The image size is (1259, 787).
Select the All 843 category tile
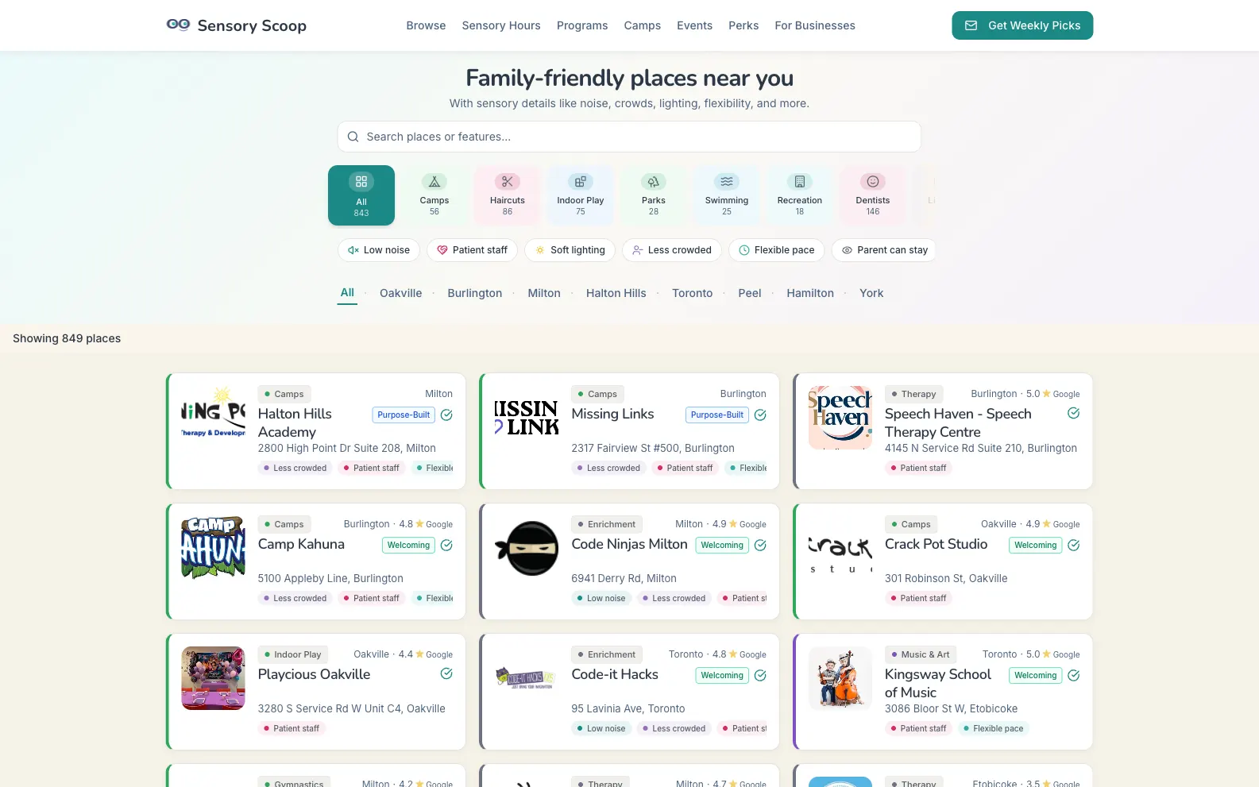tap(361, 195)
